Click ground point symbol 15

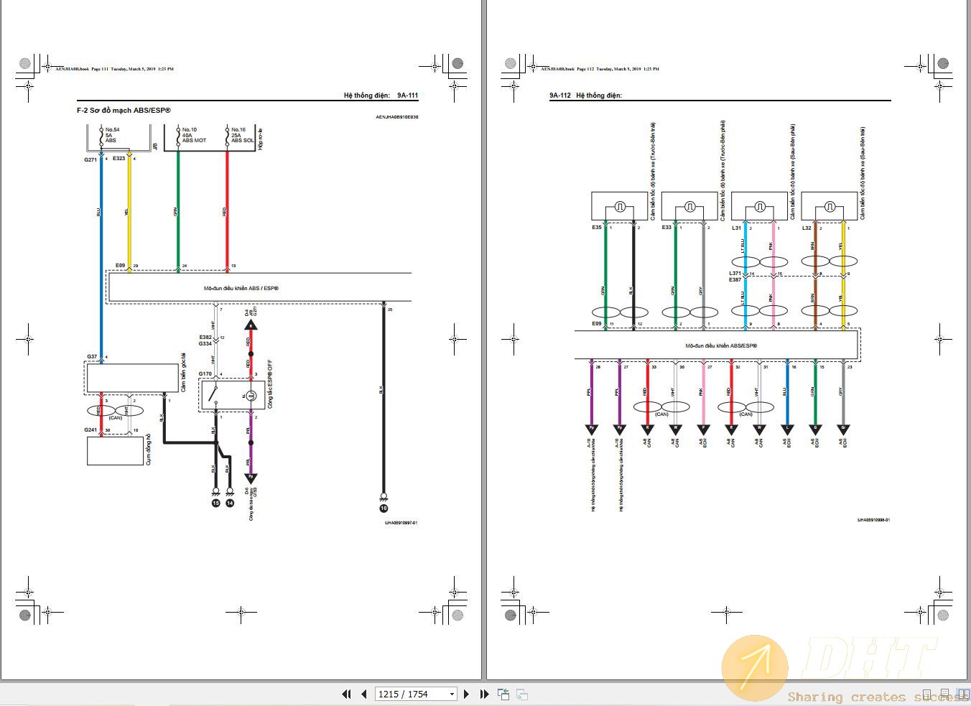[215, 503]
